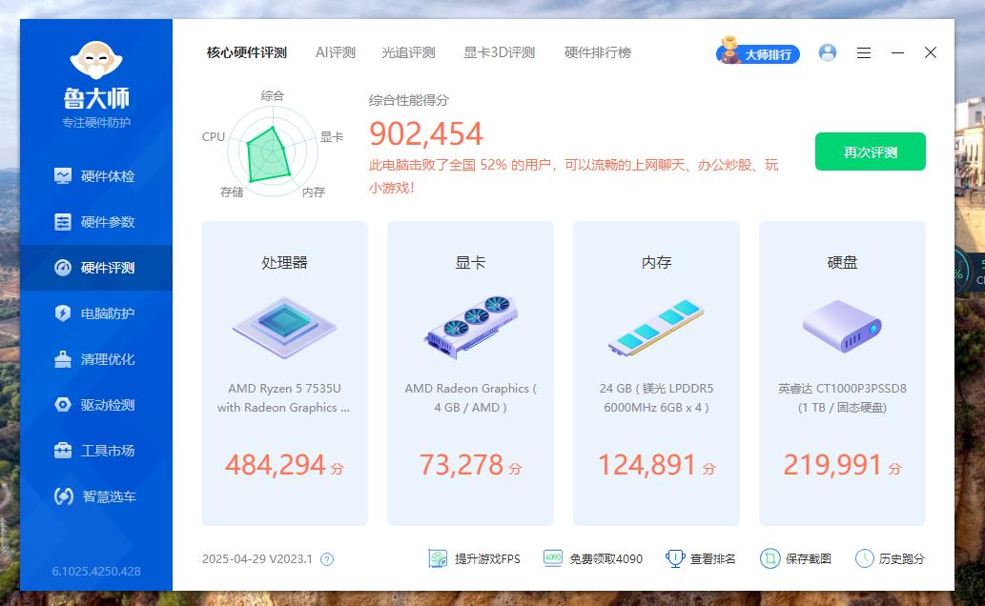Switch to the 光追评测 tab

pos(408,52)
